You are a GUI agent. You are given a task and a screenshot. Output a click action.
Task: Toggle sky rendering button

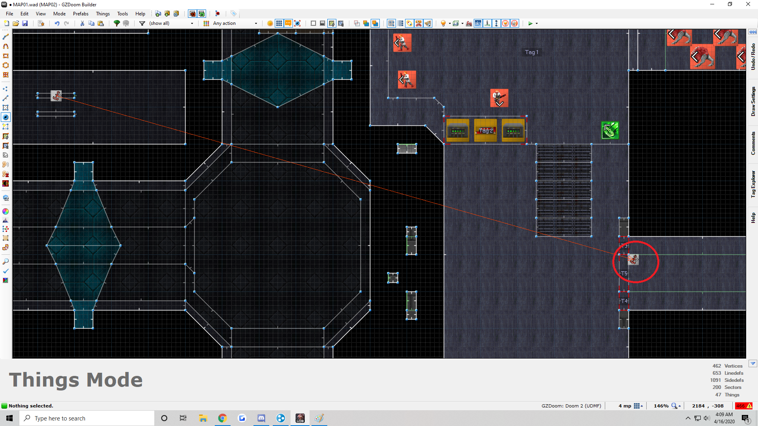(478, 23)
